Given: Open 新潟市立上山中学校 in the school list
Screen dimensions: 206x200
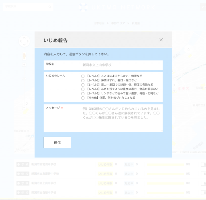Looking at the screenshot, I should [44, 183].
